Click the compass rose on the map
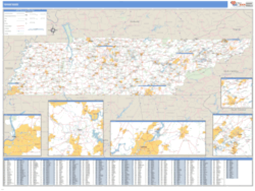 tap(53, 30)
